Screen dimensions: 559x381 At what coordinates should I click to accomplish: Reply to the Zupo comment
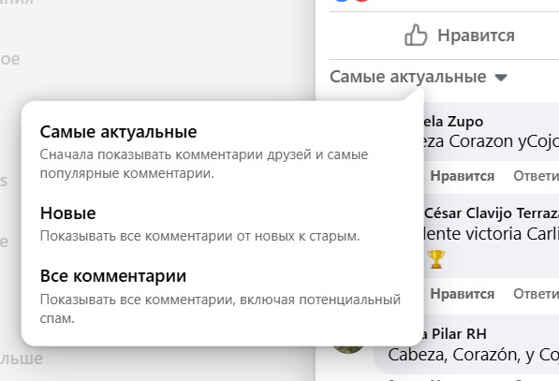pyautogui.click(x=536, y=176)
